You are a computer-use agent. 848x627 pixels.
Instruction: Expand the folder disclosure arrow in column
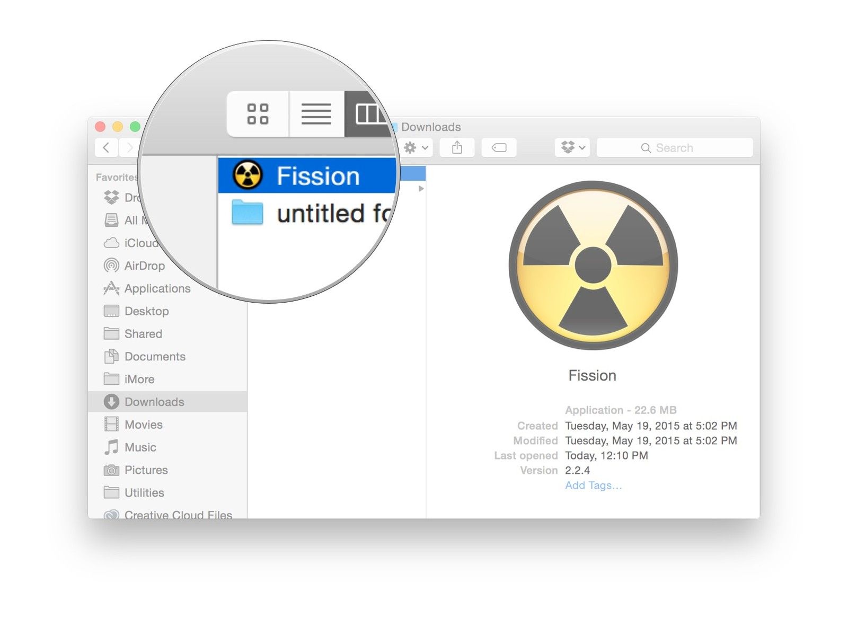pyautogui.click(x=421, y=189)
